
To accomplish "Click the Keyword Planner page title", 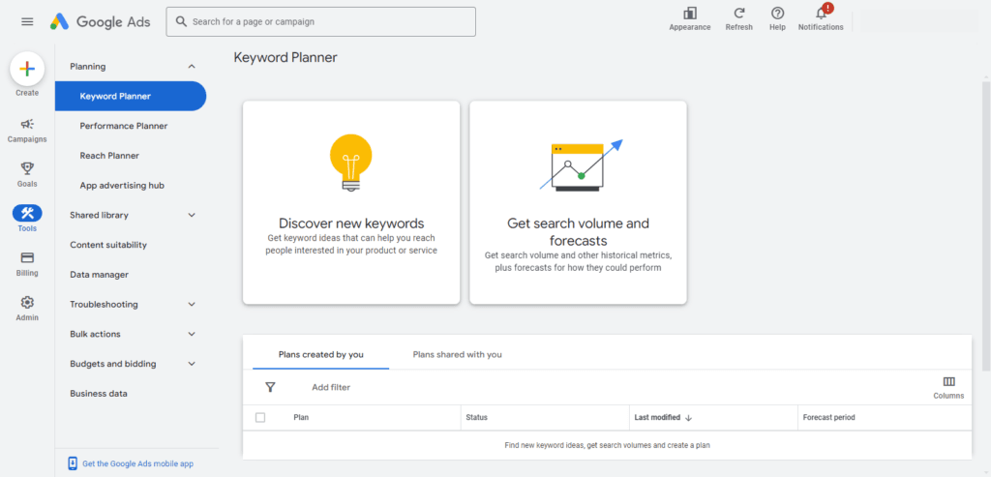I will (x=285, y=57).
